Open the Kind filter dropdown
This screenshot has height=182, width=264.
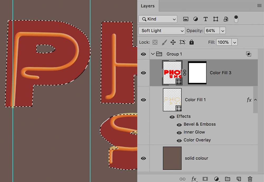tap(158, 19)
